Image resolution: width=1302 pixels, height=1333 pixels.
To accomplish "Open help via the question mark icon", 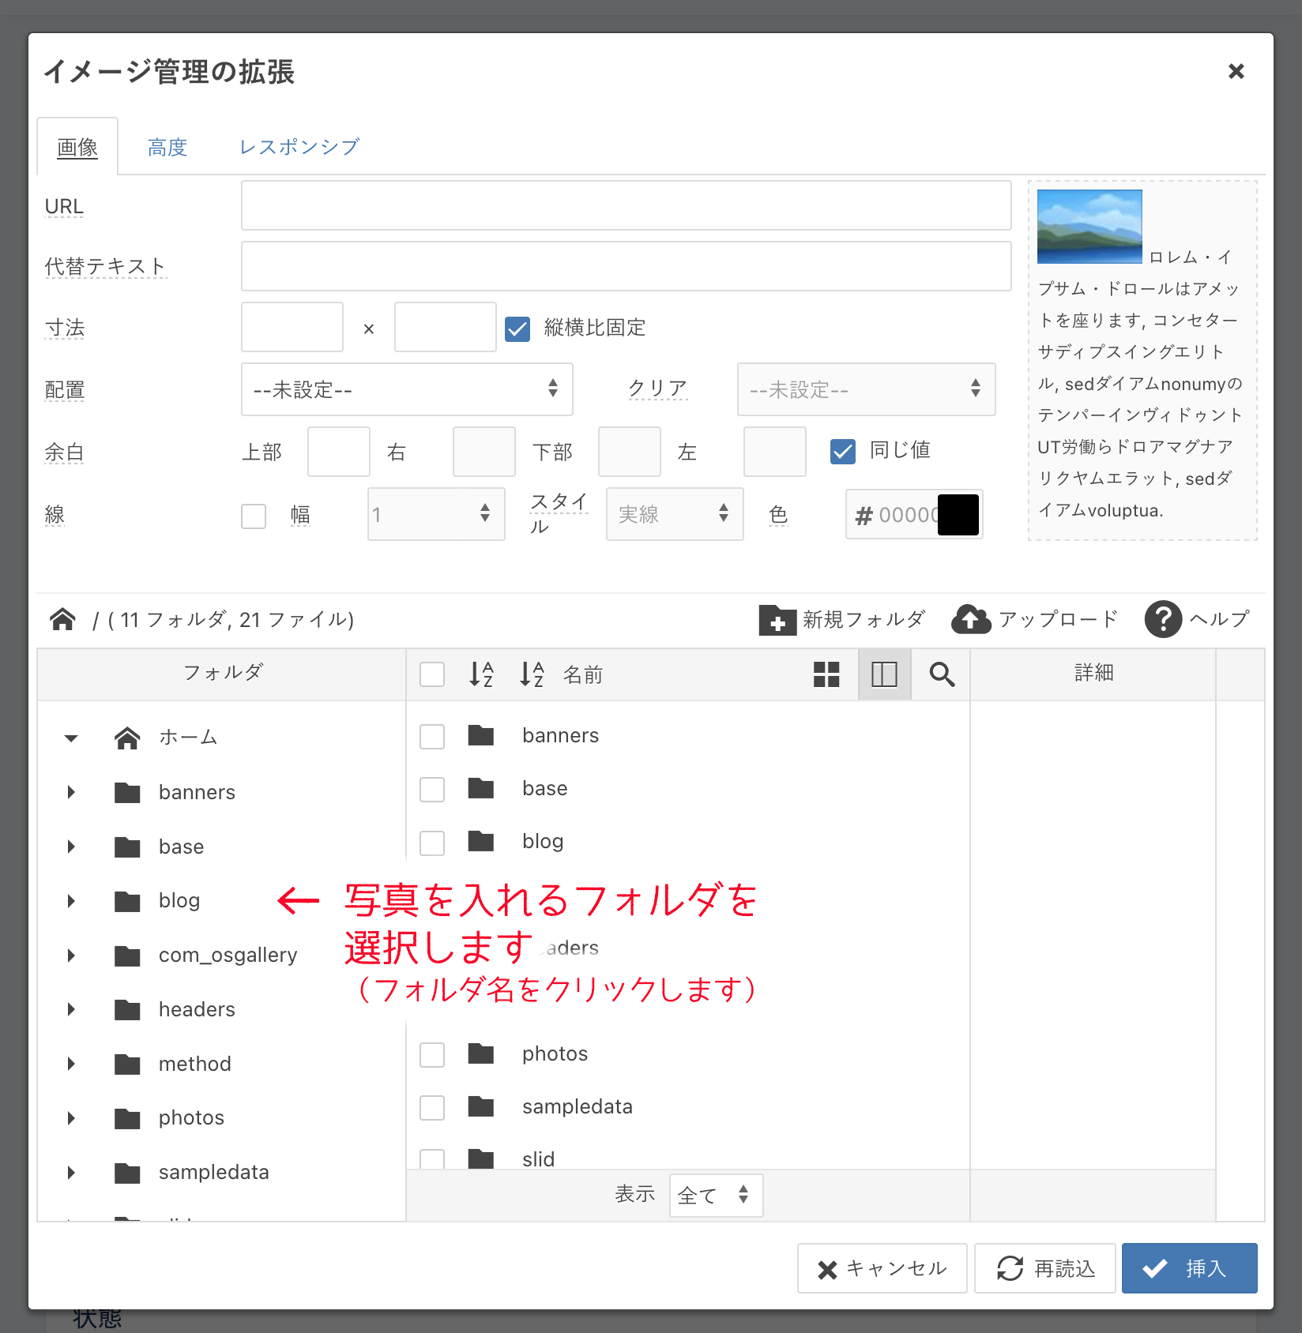I will [1163, 620].
